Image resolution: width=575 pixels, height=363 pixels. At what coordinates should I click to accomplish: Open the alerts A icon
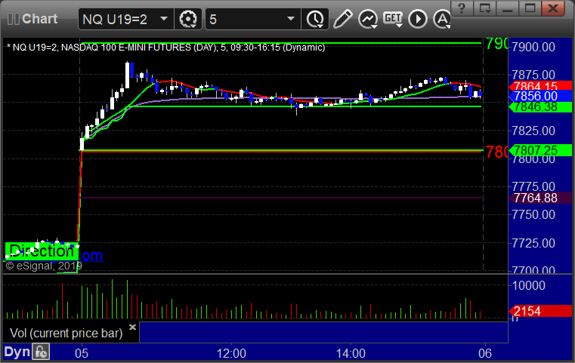[442, 19]
